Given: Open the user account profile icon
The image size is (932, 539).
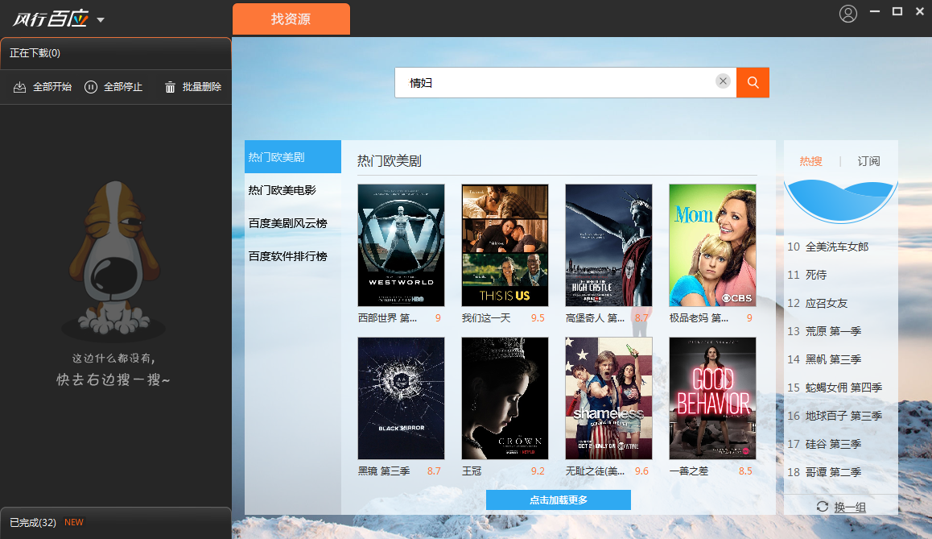Looking at the screenshot, I should tap(848, 13).
